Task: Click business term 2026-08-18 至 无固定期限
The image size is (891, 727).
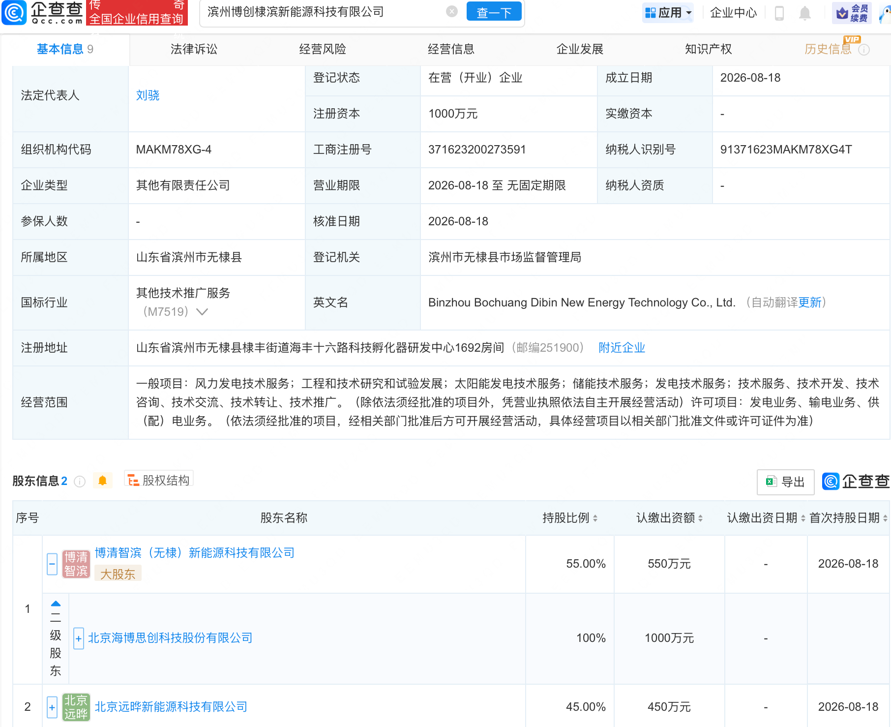Action: (497, 185)
